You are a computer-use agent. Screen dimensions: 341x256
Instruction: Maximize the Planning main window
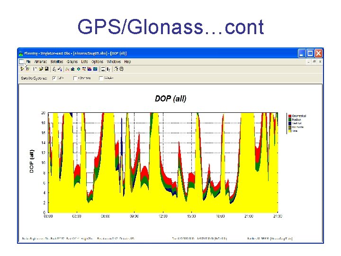(310, 53)
